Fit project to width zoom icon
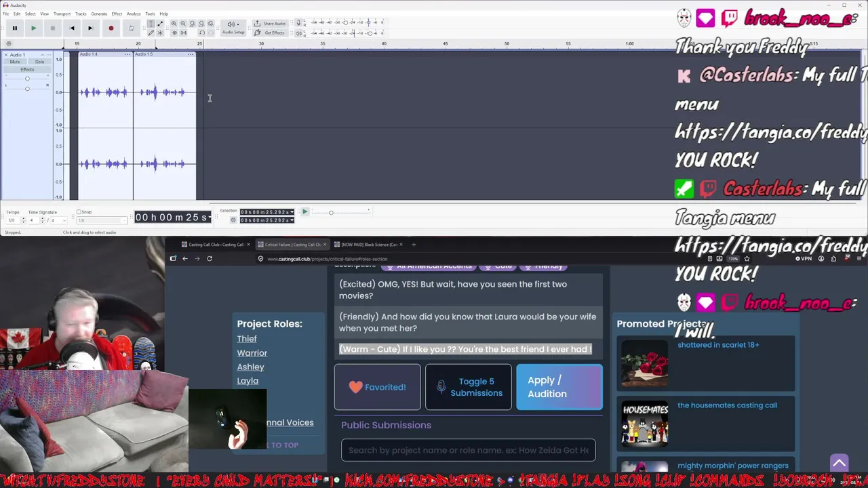This screenshot has height=488, width=868. [201, 24]
